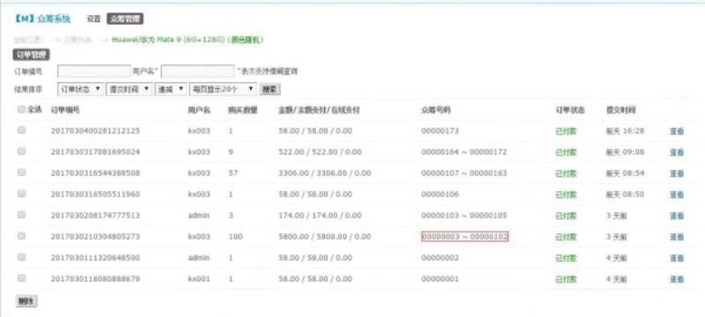This screenshot has width=705, height=317.
Task: Click the quantity 100 in kx003's row
Action: [235, 237]
